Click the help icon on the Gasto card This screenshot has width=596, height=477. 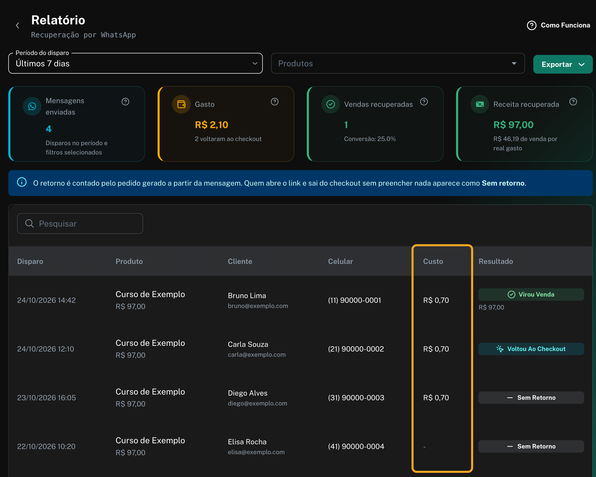(x=274, y=102)
